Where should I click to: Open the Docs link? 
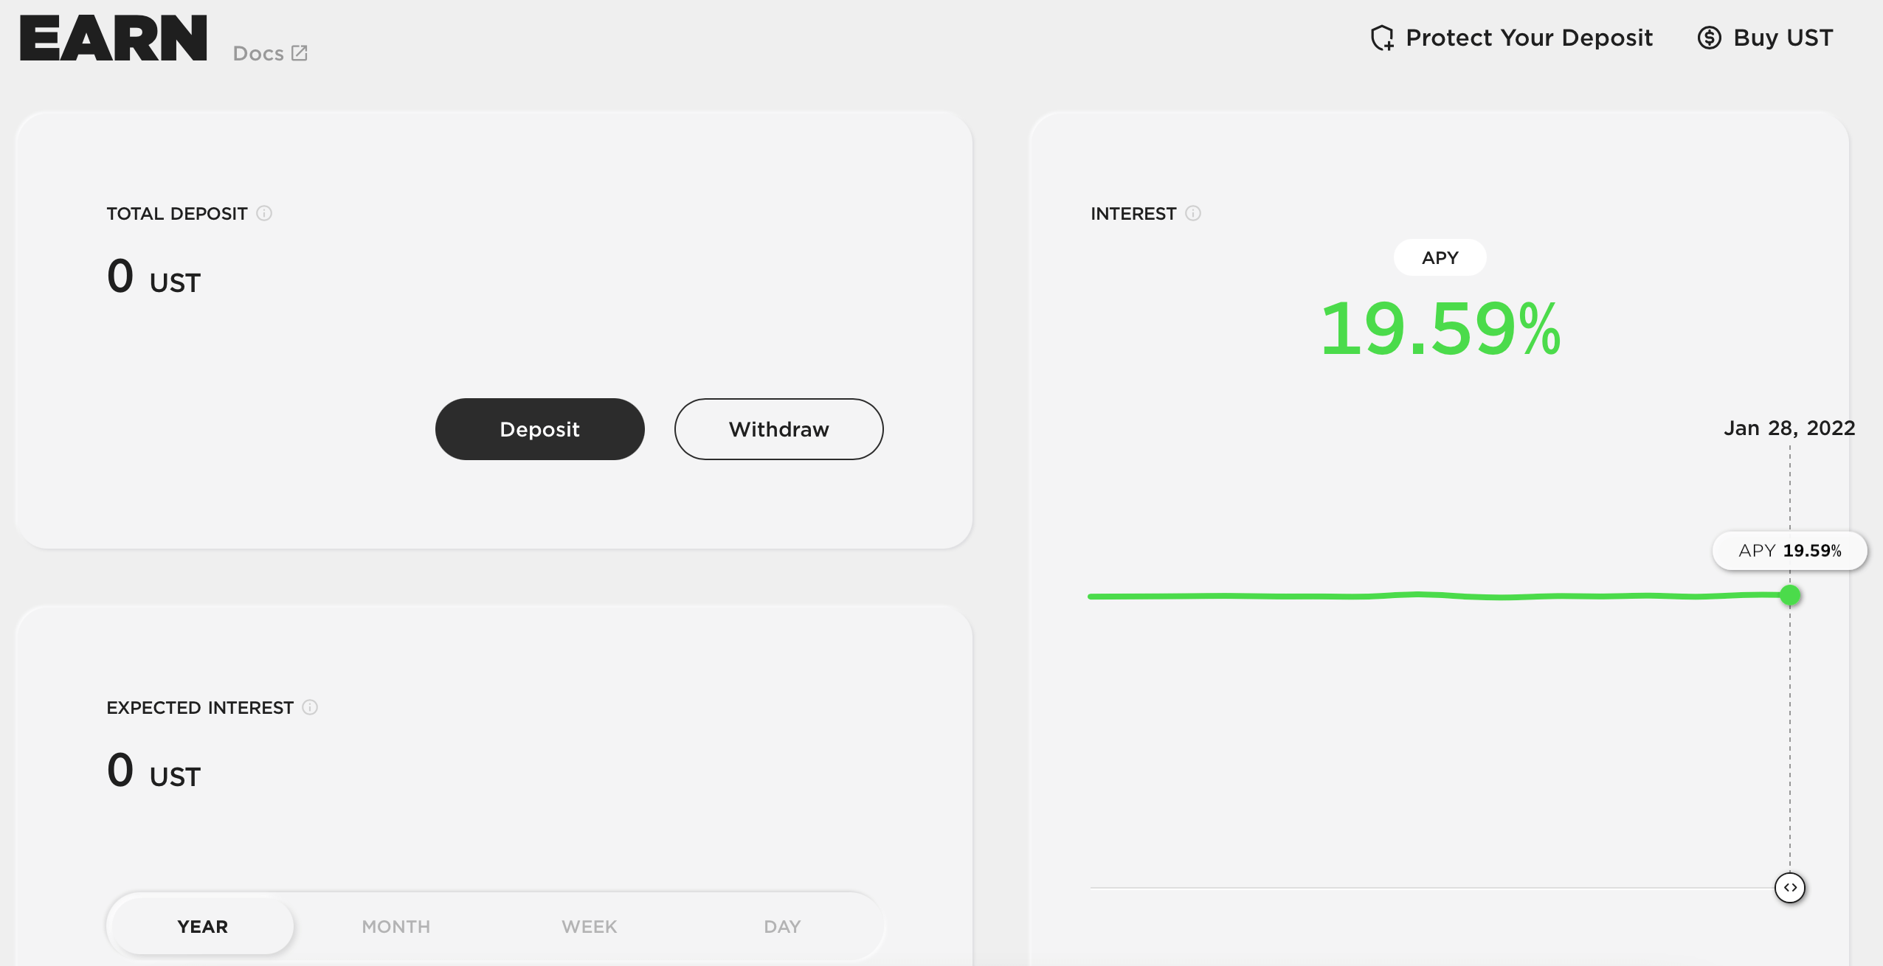(258, 52)
